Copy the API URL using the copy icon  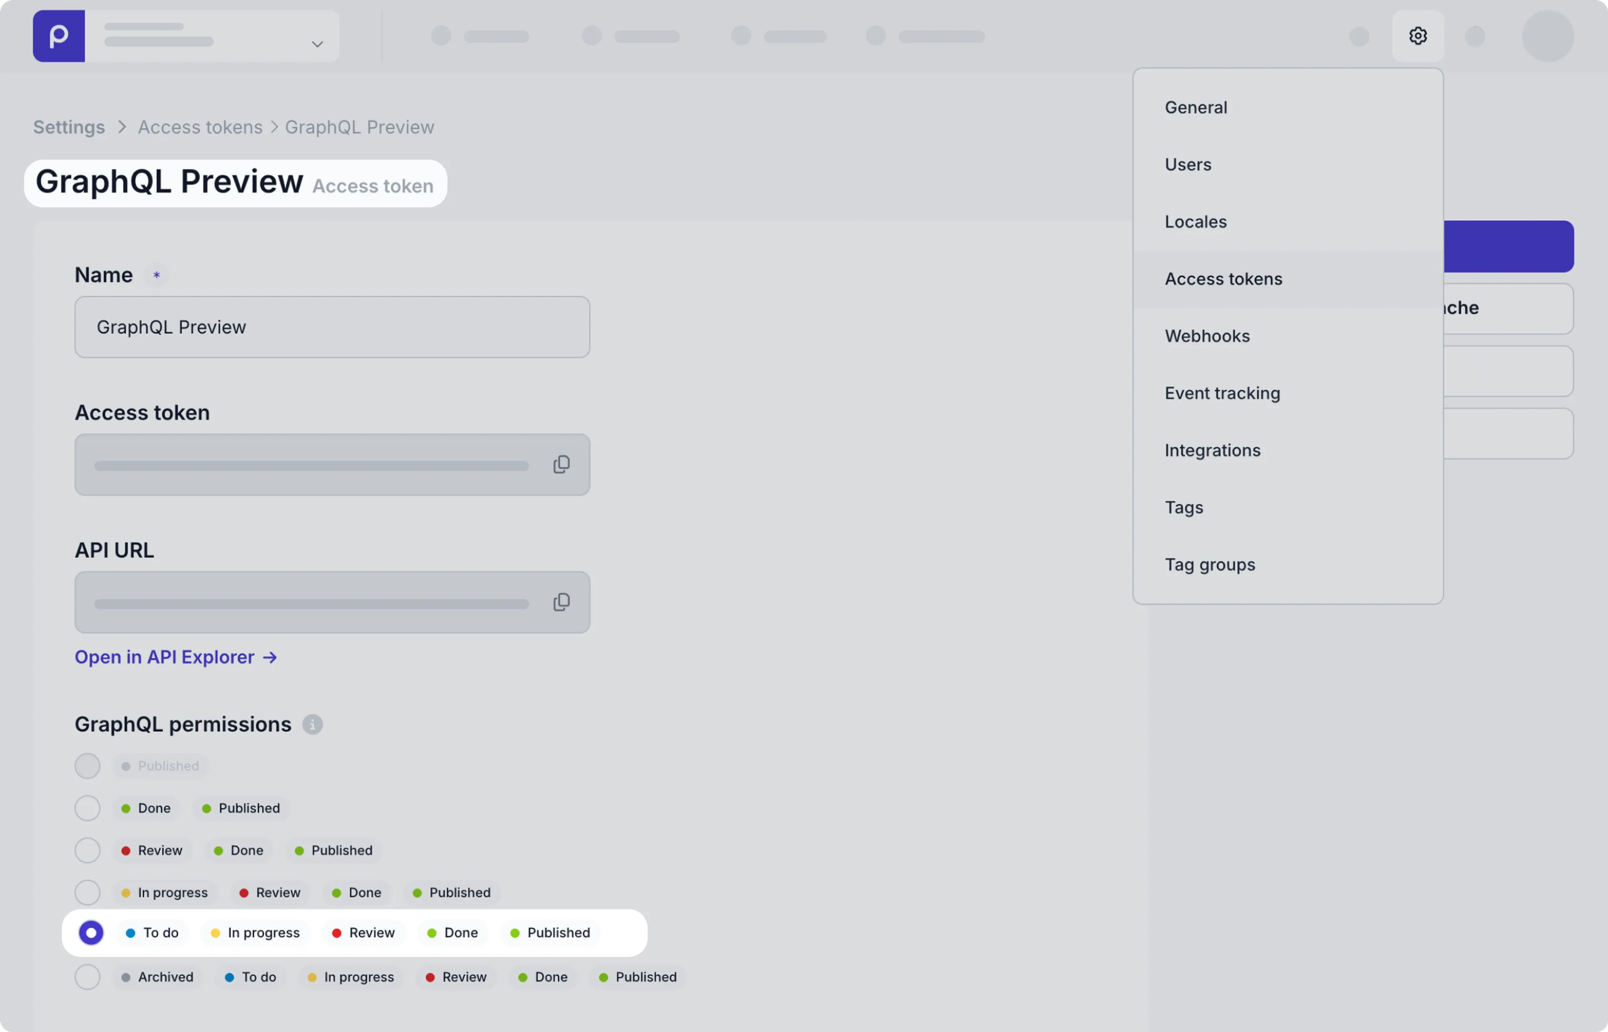point(561,601)
